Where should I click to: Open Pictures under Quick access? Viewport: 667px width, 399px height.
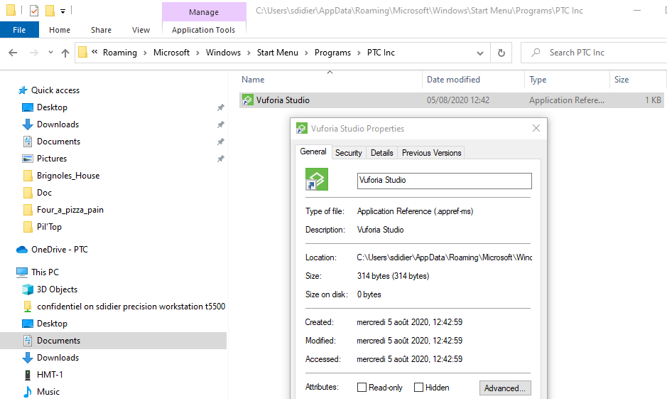click(x=52, y=159)
